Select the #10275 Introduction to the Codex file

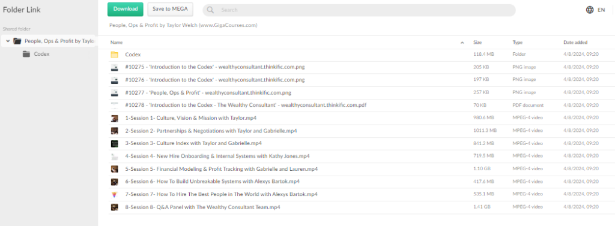215,67
